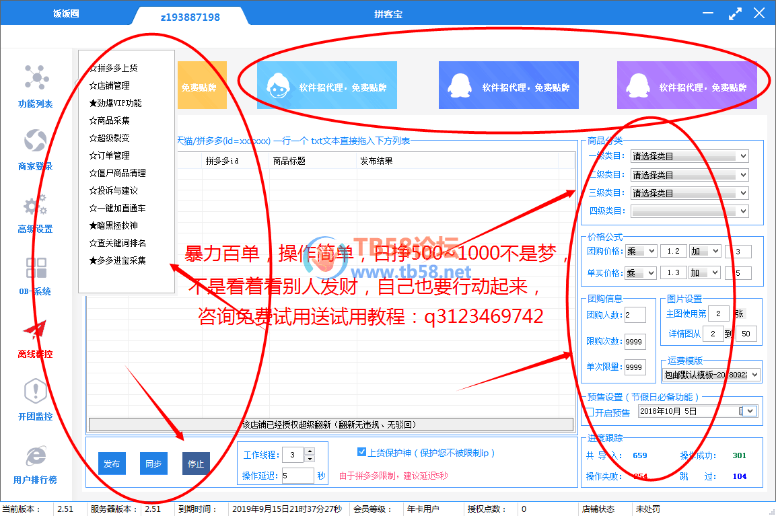Select ☆僵尸商品清理 menu entry
Screen dimensions: 776x516
pos(117,173)
